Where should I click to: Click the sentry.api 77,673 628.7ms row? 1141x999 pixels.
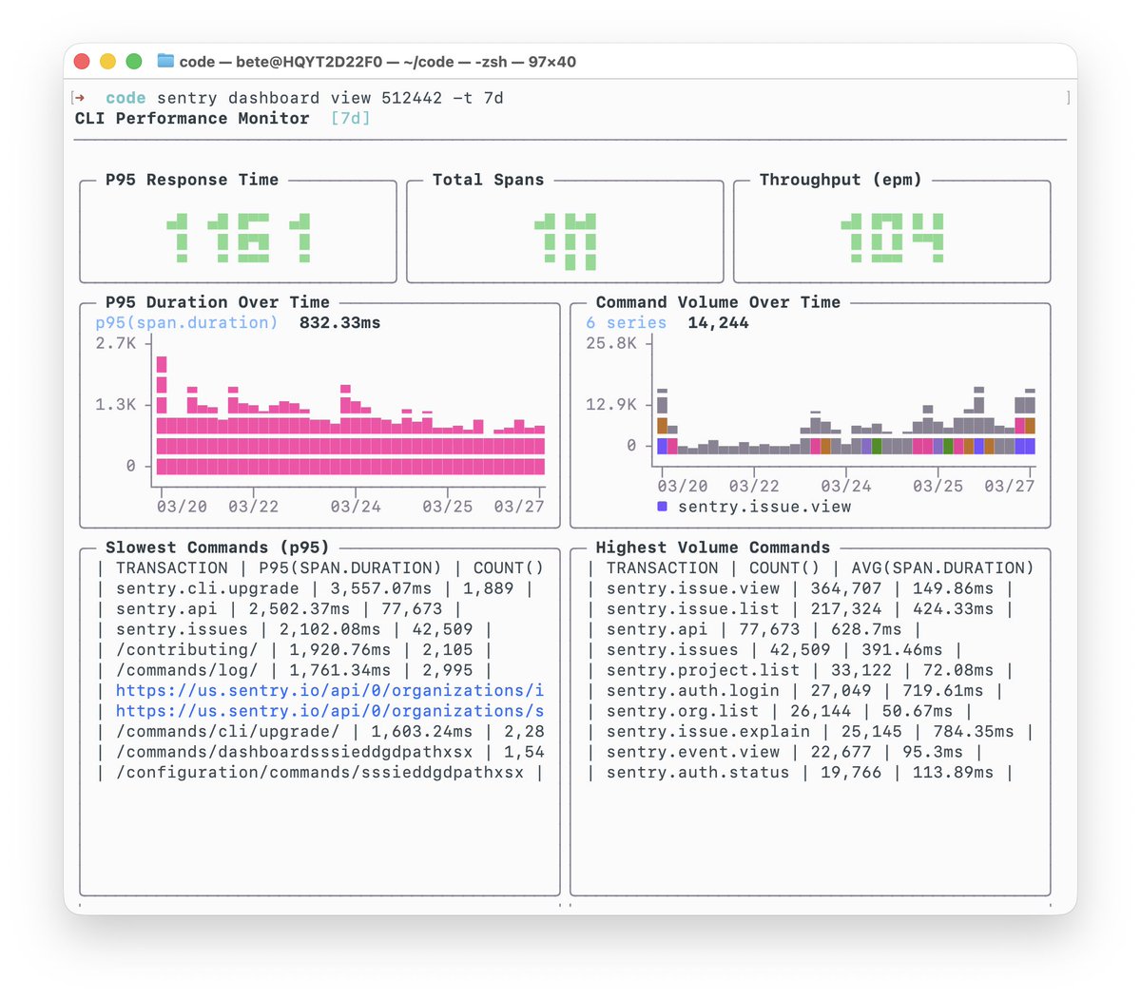click(754, 629)
